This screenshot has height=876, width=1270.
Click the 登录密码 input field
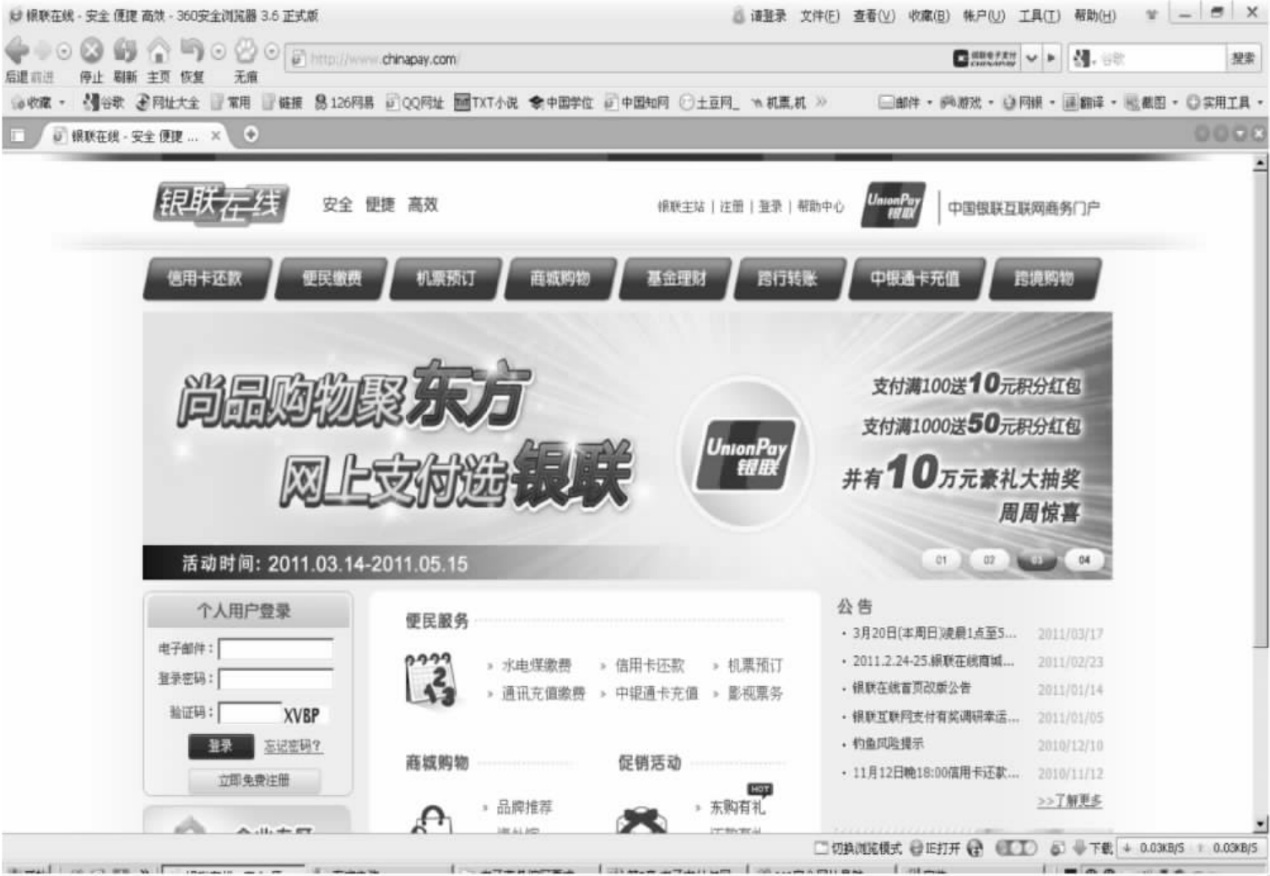click(x=276, y=679)
